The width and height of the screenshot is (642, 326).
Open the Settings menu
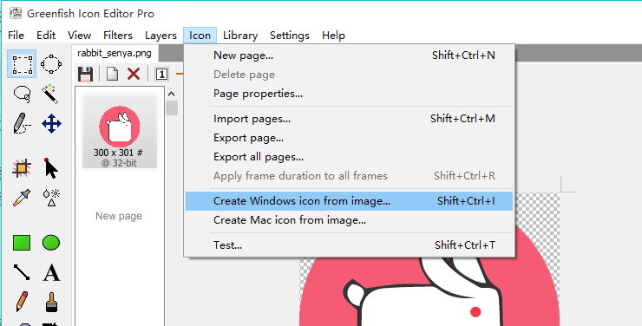point(290,36)
